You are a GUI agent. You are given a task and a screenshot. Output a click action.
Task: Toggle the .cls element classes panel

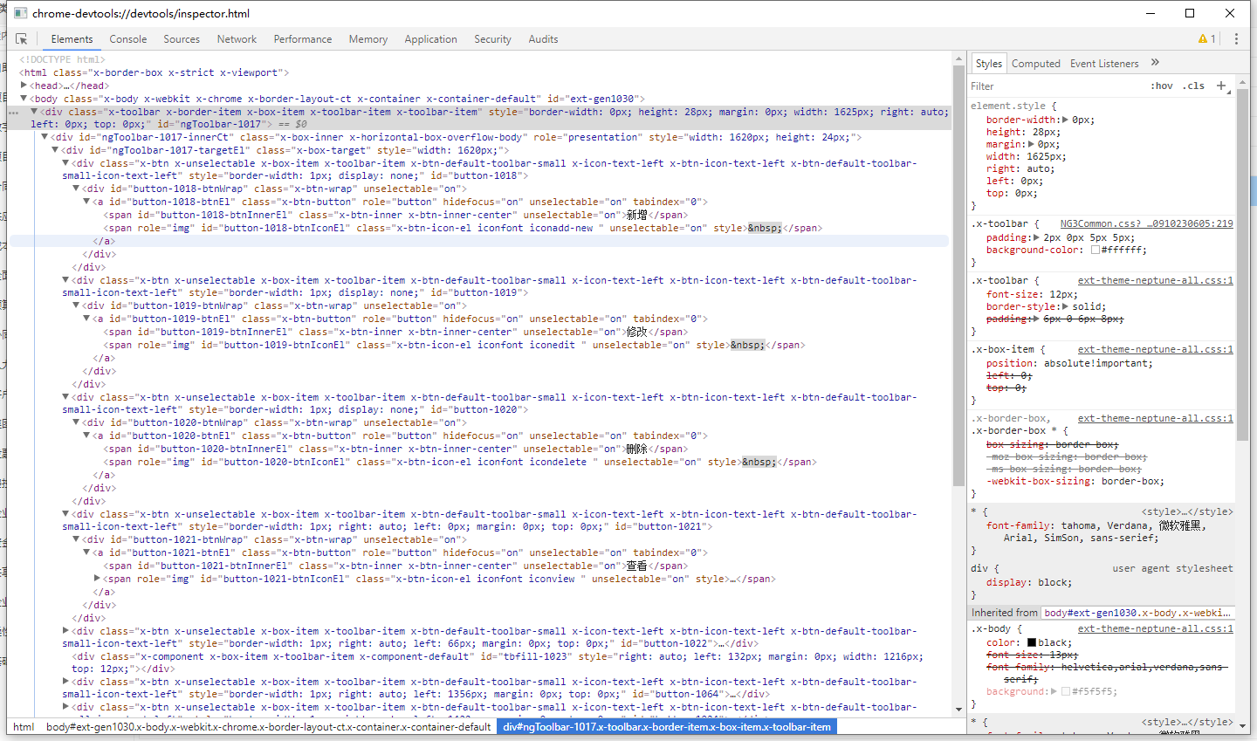point(1193,86)
